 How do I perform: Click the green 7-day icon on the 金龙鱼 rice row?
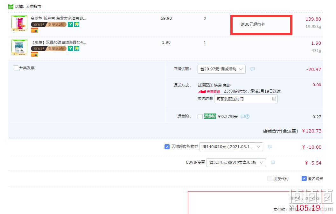[x=70, y=24]
